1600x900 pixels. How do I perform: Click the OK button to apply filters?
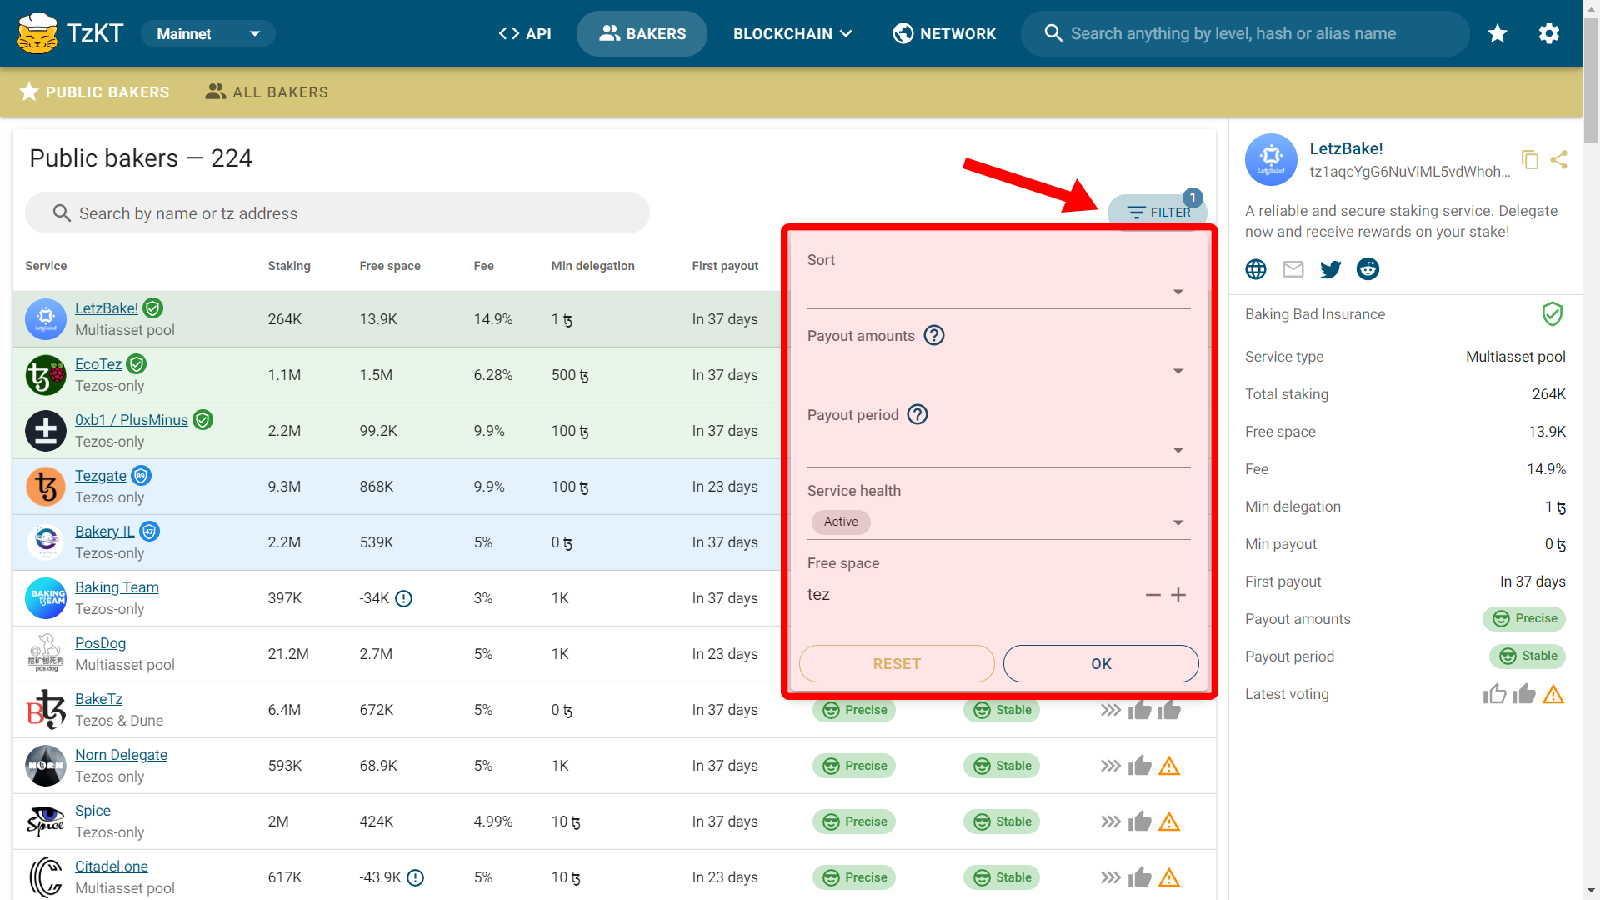1101,662
